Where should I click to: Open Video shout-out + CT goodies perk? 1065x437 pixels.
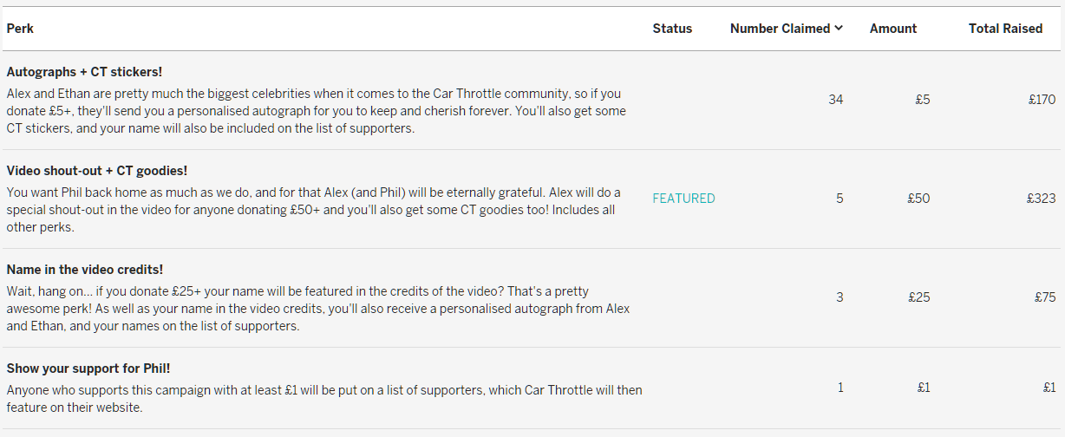click(96, 171)
